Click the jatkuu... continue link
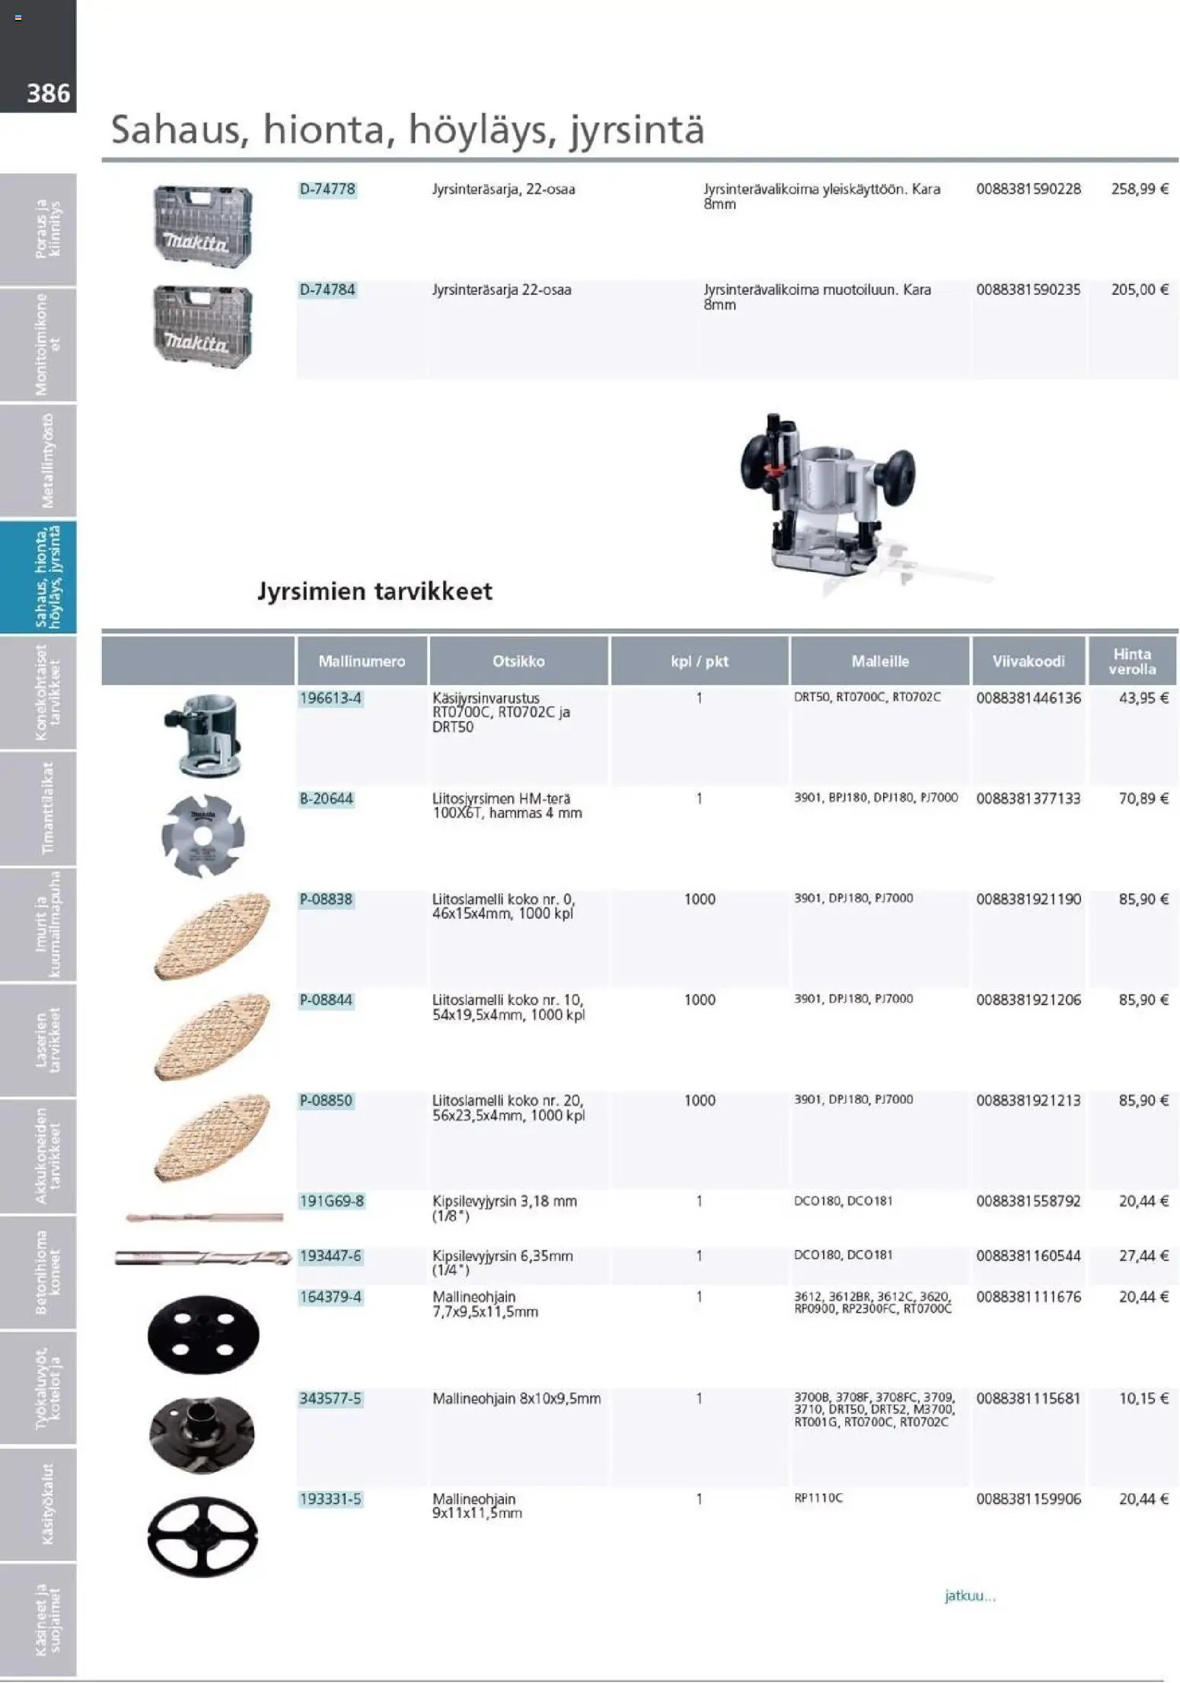Screen dimensions: 1180x1683 tap(969, 1595)
